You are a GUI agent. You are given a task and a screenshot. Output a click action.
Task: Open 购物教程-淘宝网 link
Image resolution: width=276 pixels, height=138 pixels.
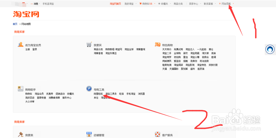114,49
